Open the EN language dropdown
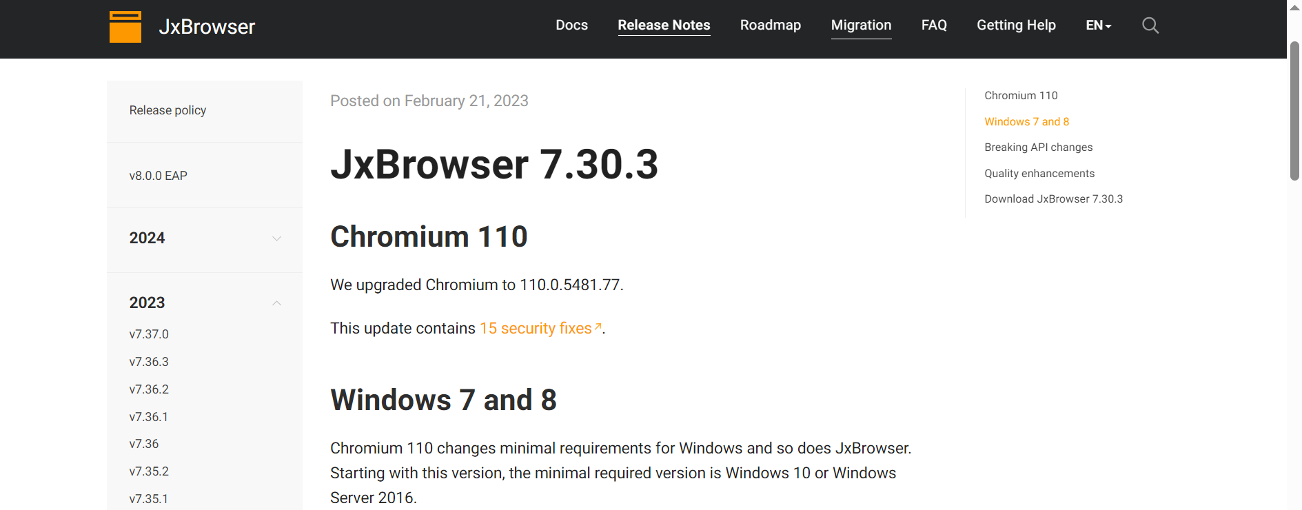This screenshot has width=1302, height=510. tap(1098, 25)
